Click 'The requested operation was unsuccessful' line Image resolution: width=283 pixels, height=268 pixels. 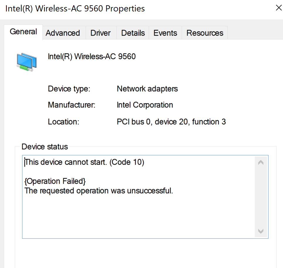coord(99,191)
